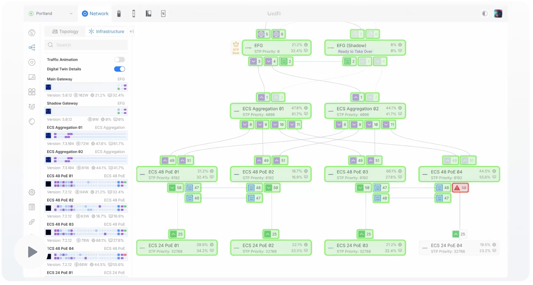Screen dimensions: 533x285
Task: Select the Network application tab
Action: 95,14
